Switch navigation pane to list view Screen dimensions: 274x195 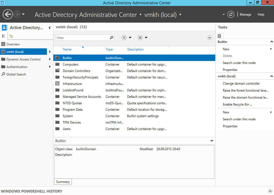[3, 36]
